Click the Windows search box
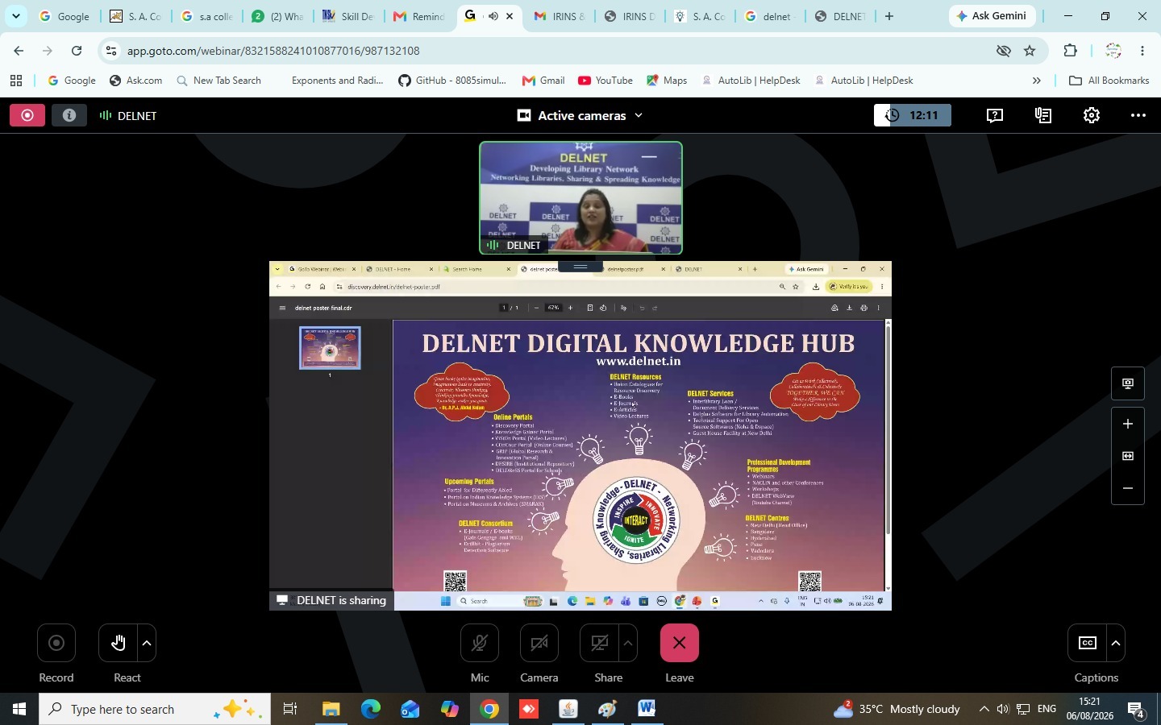 click(153, 709)
